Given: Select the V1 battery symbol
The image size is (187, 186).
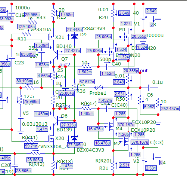Looking at the screenshot, I should [x=143, y=19].
